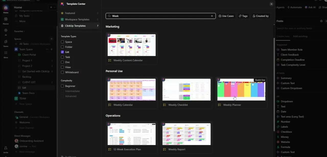The height and width of the screenshot is (157, 327).
Task: Add new space with plus icon
Action: (51, 39)
